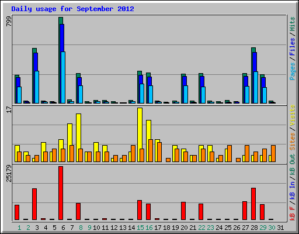Click the red kB bar for day 29
Screen dimensions: 299x234
coord(262,212)
